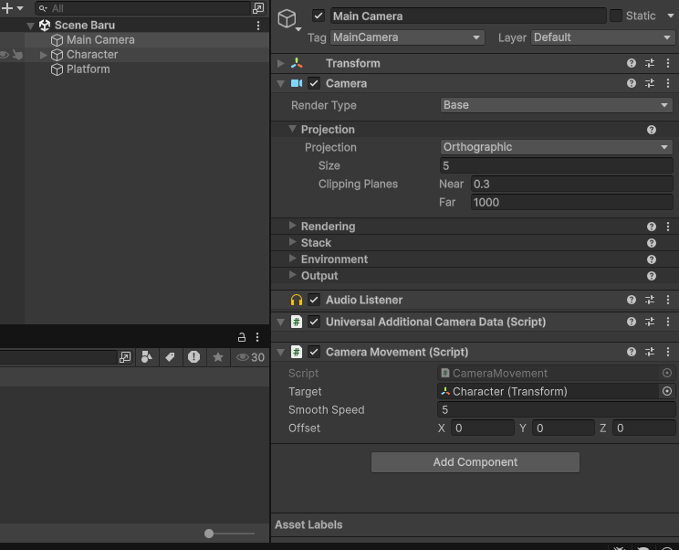The image size is (679, 550).
Task: Open Universal Additional Camera Data help icon
Action: (x=632, y=322)
